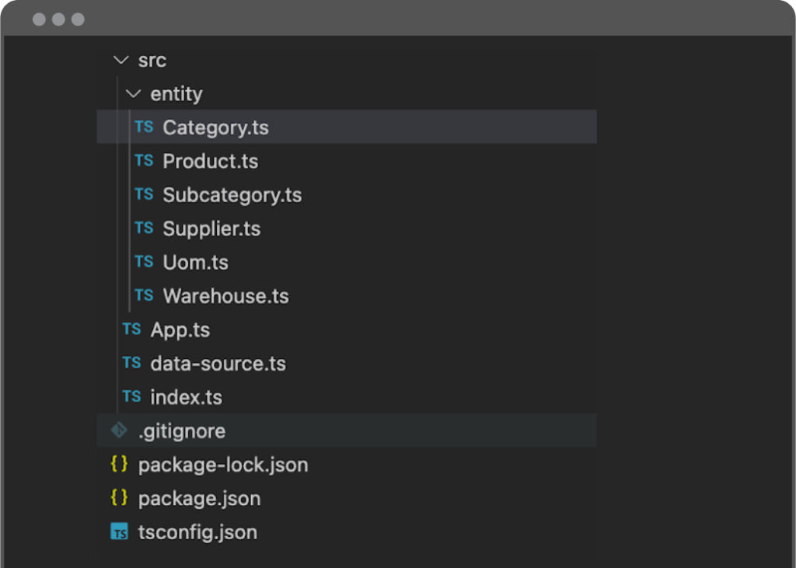796x568 pixels.
Task: Click the TS config icon beside tsconfig.json
Action: click(119, 531)
